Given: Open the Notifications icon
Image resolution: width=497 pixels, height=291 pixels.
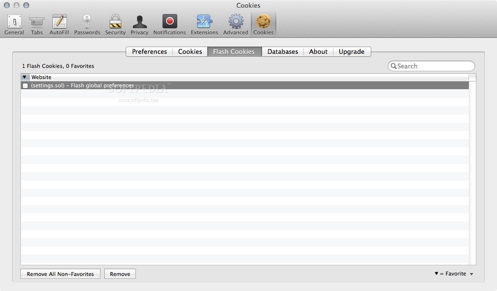Looking at the screenshot, I should tap(169, 22).
